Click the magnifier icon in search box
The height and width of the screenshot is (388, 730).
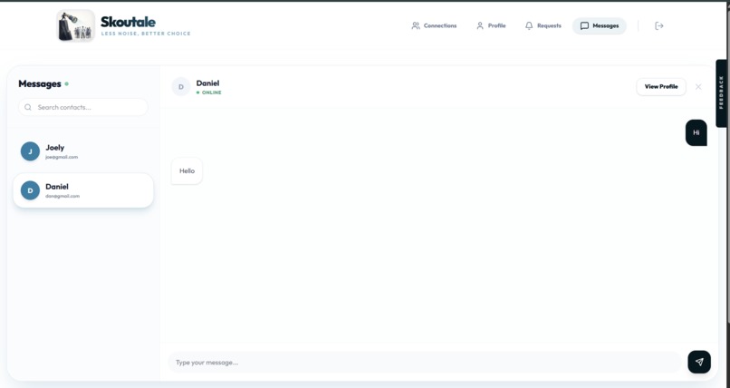point(28,107)
